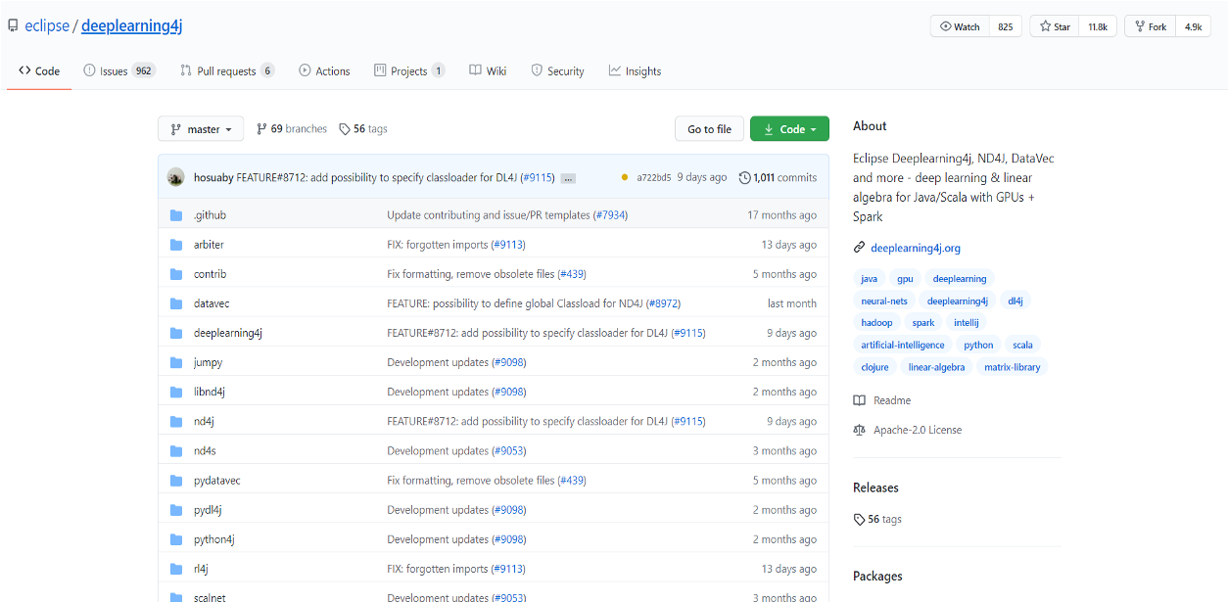Screen dimensions: 1228x603
Task: Click the branches icon beside 69 branches
Action: coord(261,129)
